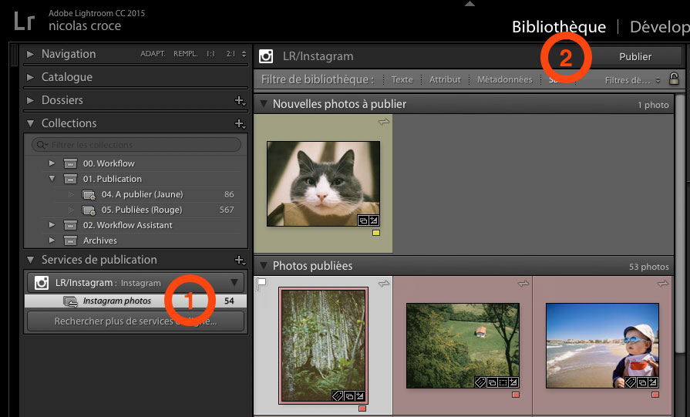Expand the Navigation panel
The width and height of the screenshot is (690, 417).
pos(30,54)
